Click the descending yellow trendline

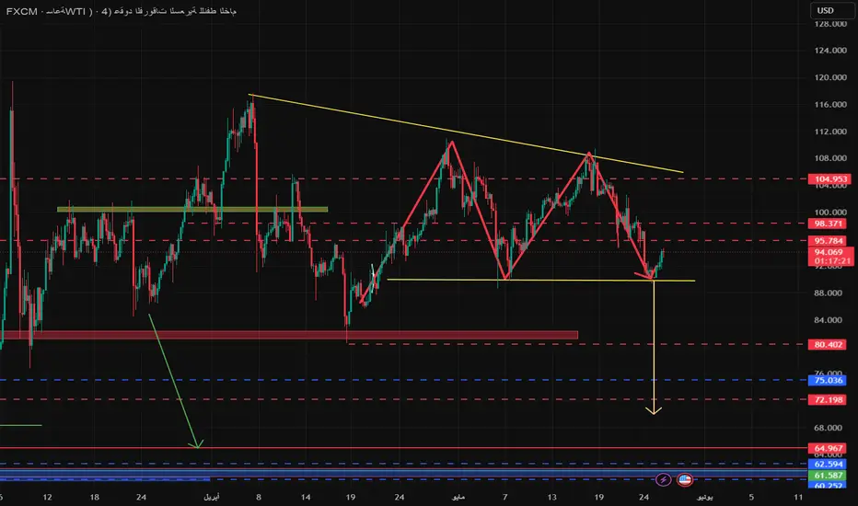click(466, 133)
